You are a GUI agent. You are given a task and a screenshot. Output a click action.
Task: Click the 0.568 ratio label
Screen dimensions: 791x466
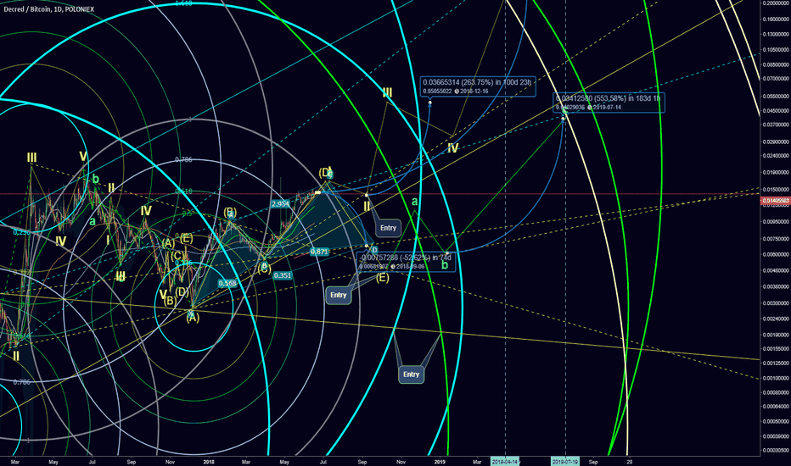click(x=227, y=283)
